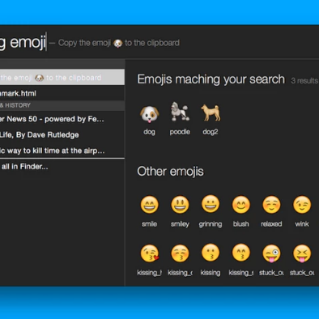Click the 'Other emojis' heading
Viewport: 319px width, 319px height.
click(170, 172)
